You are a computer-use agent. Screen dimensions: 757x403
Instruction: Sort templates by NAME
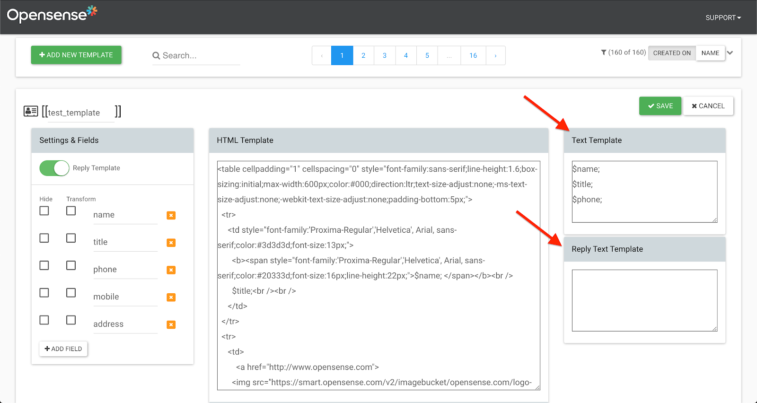[x=710, y=53]
